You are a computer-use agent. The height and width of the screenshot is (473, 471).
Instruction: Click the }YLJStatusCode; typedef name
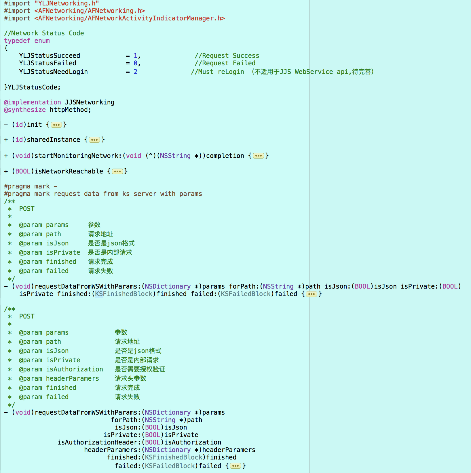pyautogui.click(x=32, y=87)
